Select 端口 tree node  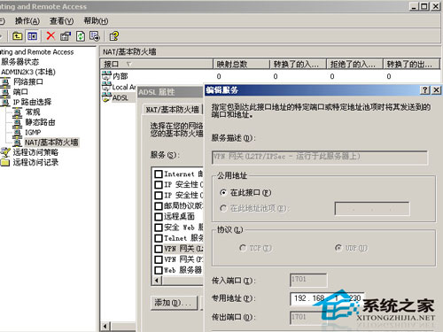[x=20, y=92]
